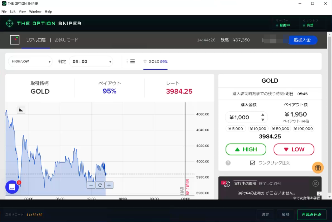Image resolution: width=332 pixels, height=222 pixels.
Task: Click the Option Sniper crosshair logo
Action: coord(9,23)
